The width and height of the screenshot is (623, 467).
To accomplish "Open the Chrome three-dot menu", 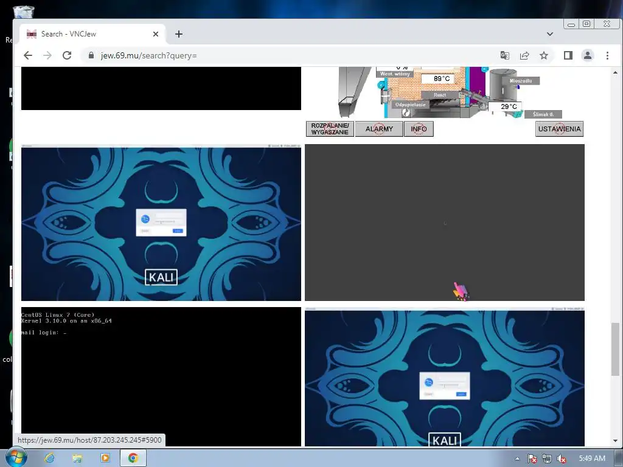I will [x=607, y=55].
